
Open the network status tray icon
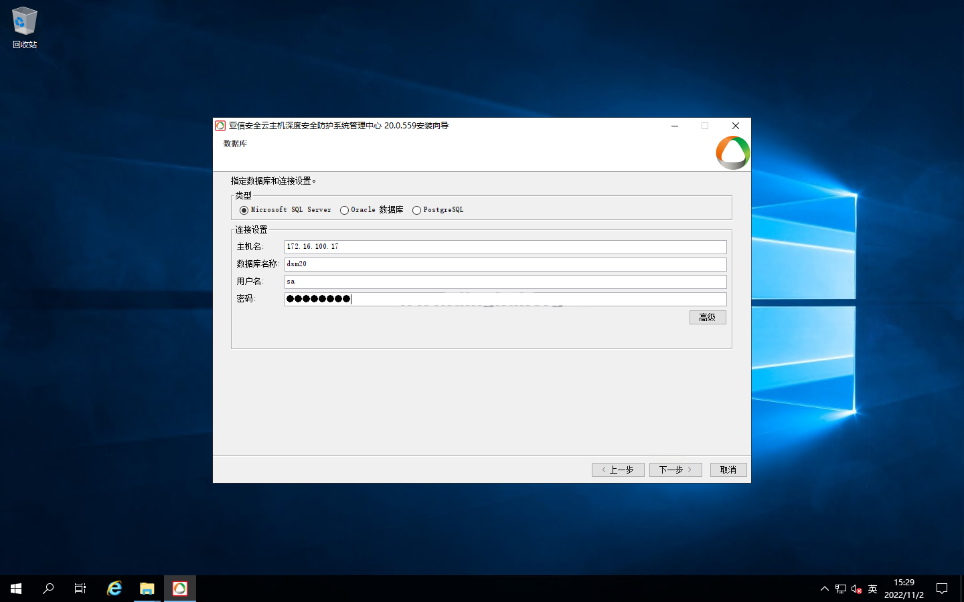tap(841, 589)
